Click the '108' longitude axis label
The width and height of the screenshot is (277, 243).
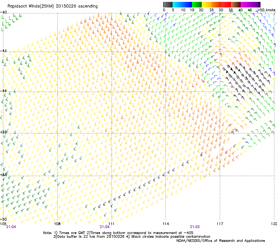pos(57,224)
